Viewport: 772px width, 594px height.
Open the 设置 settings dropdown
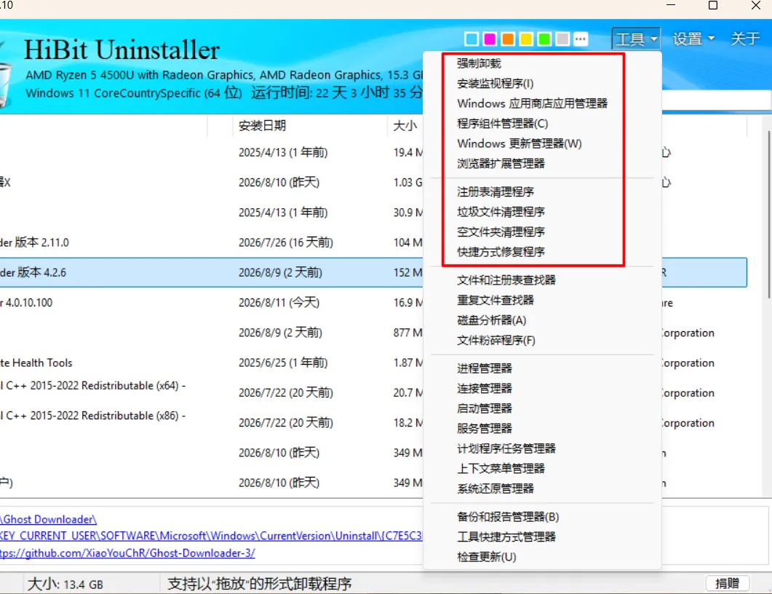693,39
